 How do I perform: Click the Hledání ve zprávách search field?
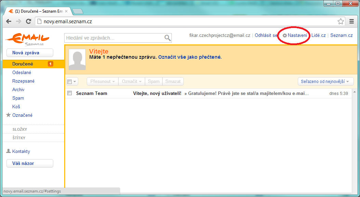[114, 38]
